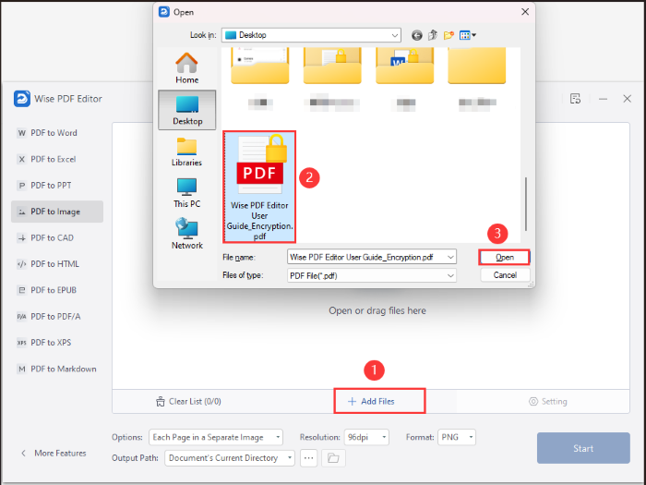Select PDF to Image in the sidebar
This screenshot has width=646, height=485.
(57, 212)
